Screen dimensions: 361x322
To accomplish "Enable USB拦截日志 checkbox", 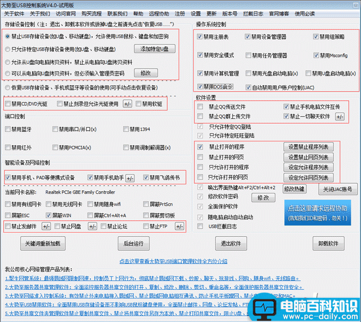I will point(200,227).
